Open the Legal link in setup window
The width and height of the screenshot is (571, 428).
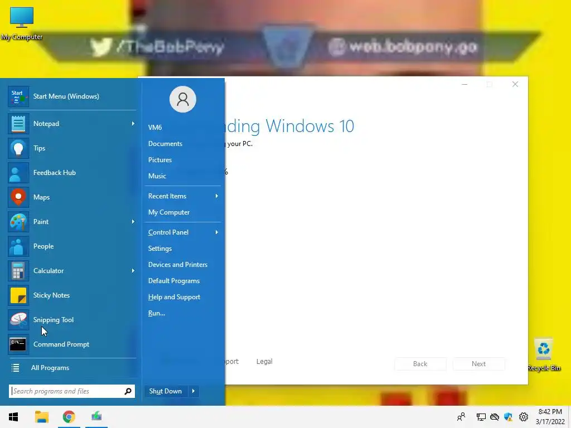pyautogui.click(x=264, y=362)
